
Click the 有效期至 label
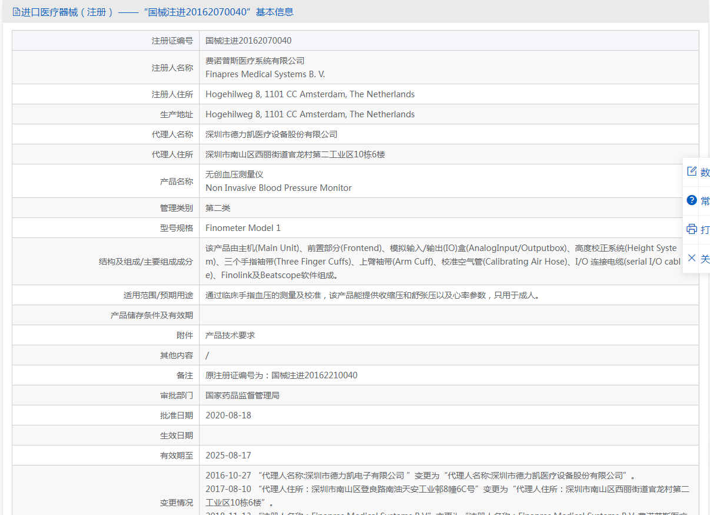[x=177, y=455]
